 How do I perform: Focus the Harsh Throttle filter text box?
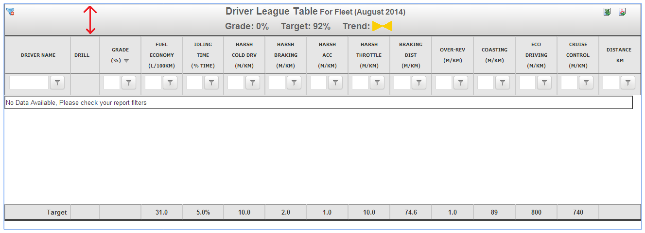click(360, 83)
